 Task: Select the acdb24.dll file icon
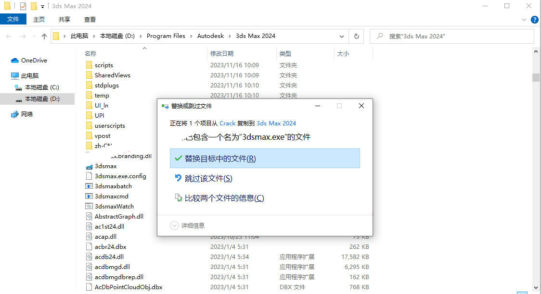pos(89,257)
